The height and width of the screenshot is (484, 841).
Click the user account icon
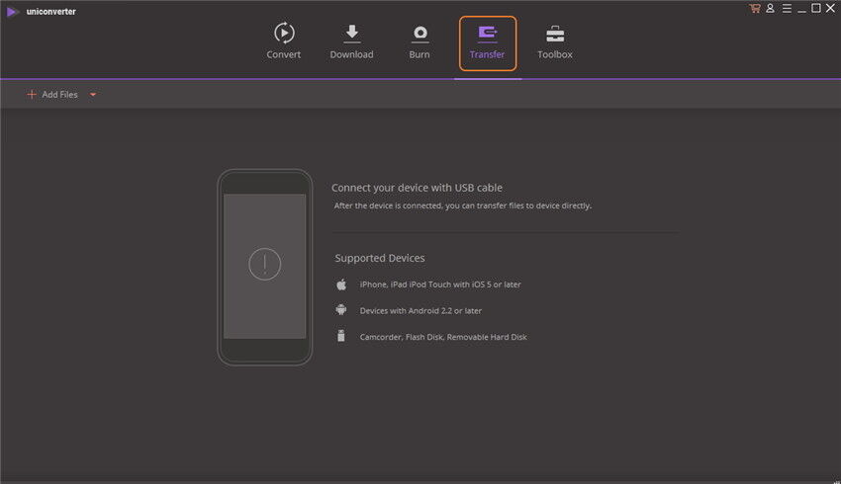pos(770,8)
